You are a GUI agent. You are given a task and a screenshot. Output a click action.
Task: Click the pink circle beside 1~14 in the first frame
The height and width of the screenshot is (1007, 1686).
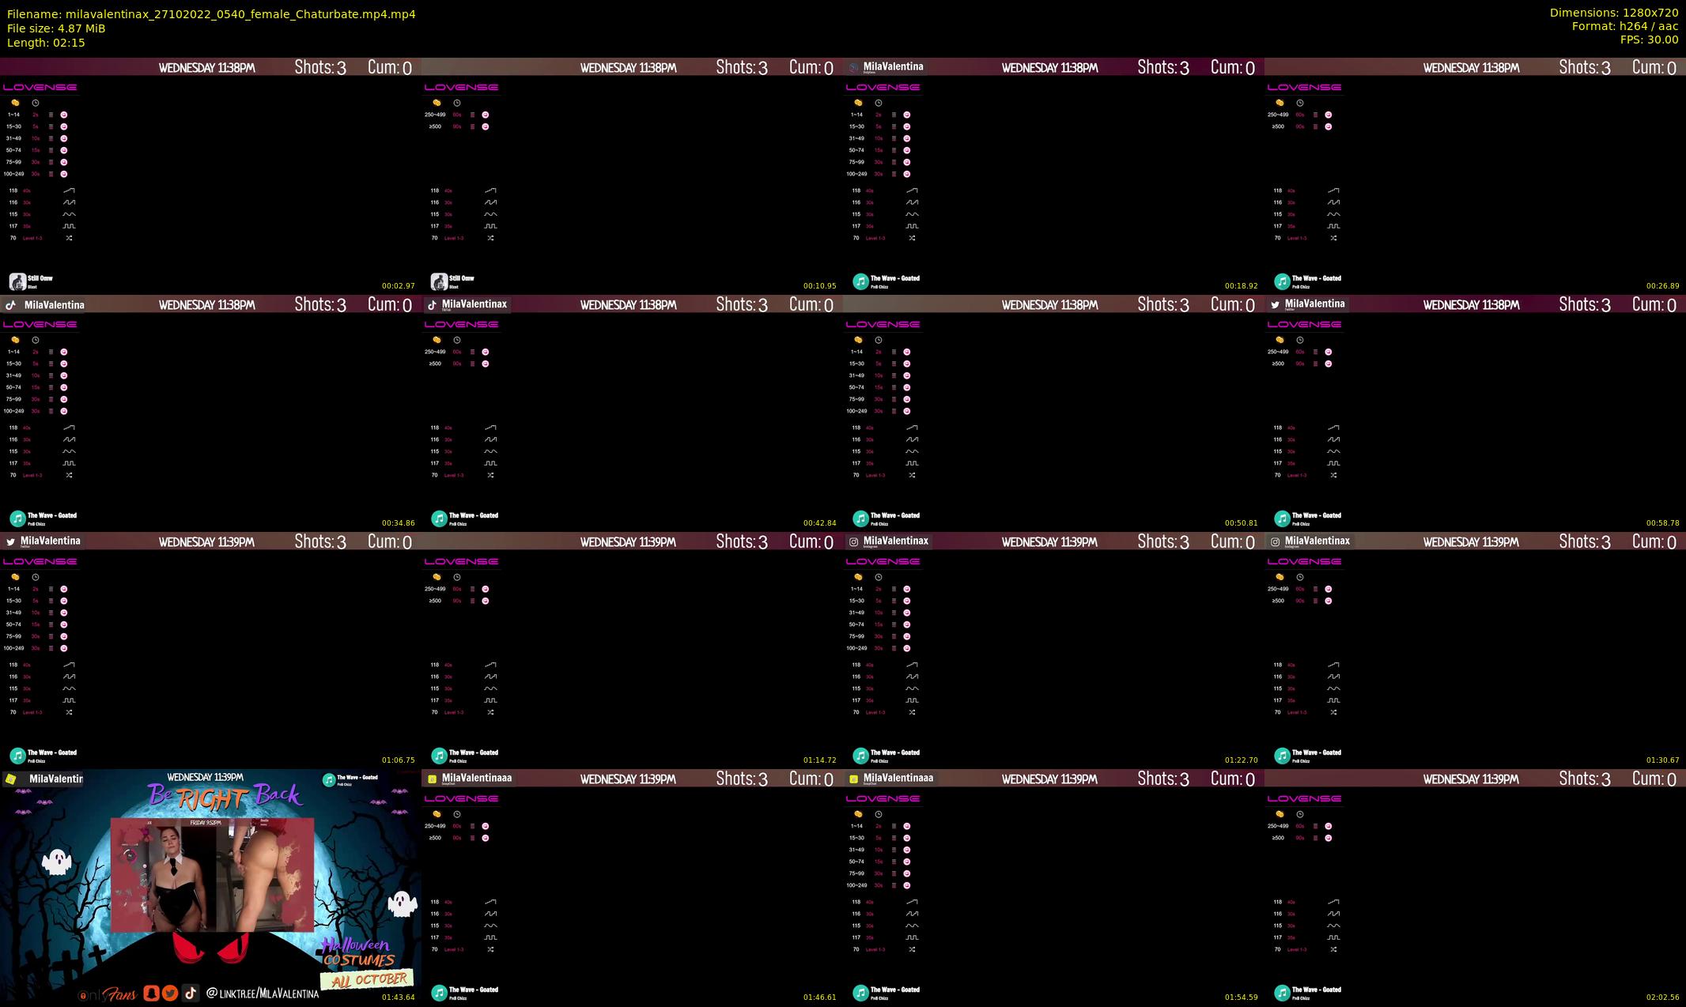point(64,115)
